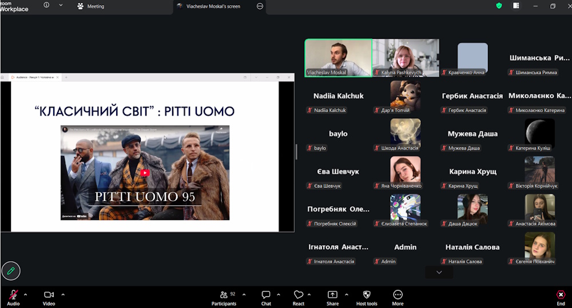Viewport: 572px width, 308px height.
Task: Click the green encryption shield icon
Action: pyautogui.click(x=499, y=6)
